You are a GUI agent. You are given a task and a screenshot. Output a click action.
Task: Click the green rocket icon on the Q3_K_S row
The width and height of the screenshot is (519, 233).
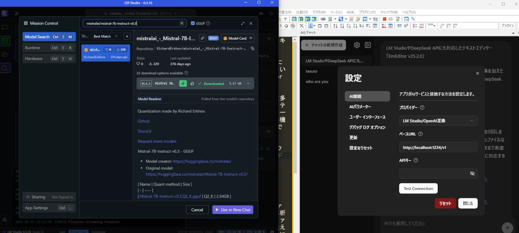click(x=183, y=83)
